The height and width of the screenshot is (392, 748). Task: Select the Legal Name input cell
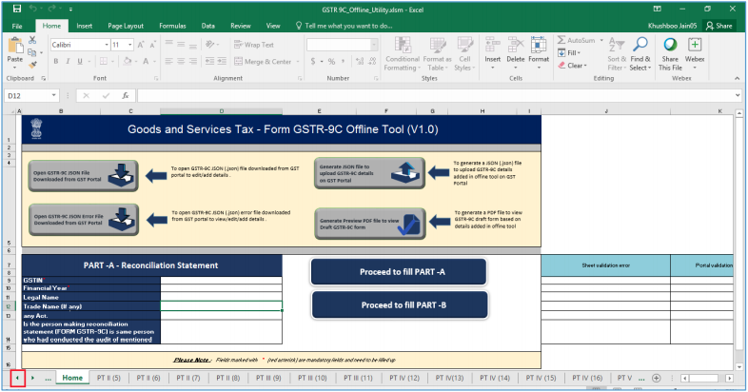(x=222, y=297)
